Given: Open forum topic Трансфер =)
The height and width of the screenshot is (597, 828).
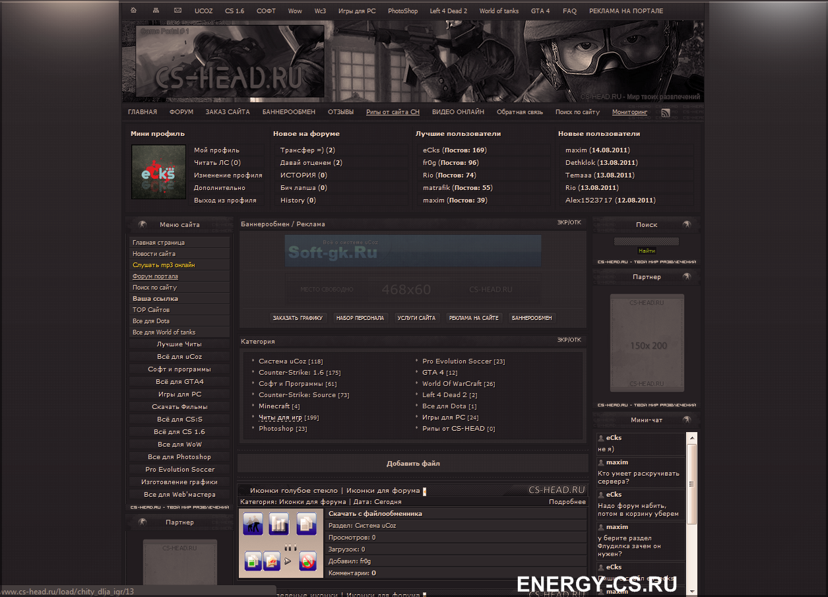Looking at the screenshot, I should pos(302,150).
